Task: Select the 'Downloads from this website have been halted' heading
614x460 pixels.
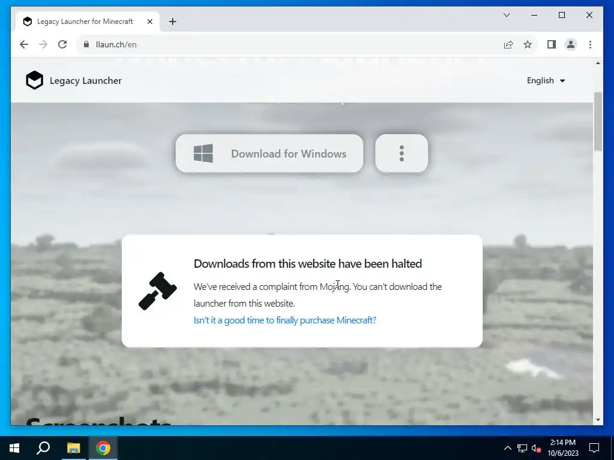Action: point(308,264)
